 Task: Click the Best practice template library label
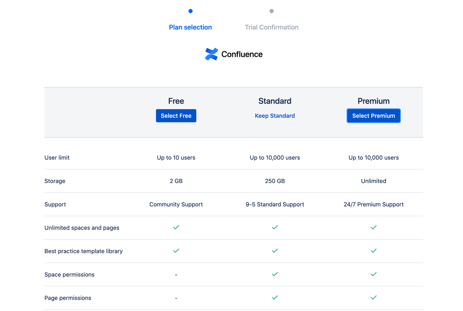83,251
